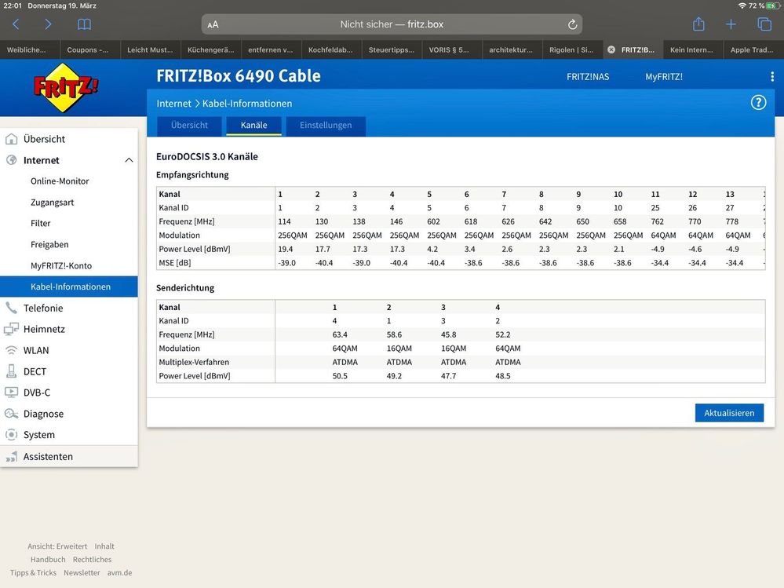
Task: Switch to the Kein Intern... browser tab
Action: (692, 49)
